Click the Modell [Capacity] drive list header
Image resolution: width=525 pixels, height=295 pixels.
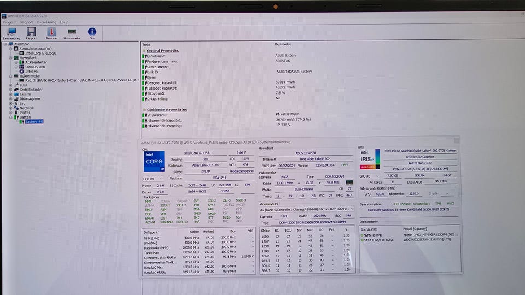pos(415,229)
